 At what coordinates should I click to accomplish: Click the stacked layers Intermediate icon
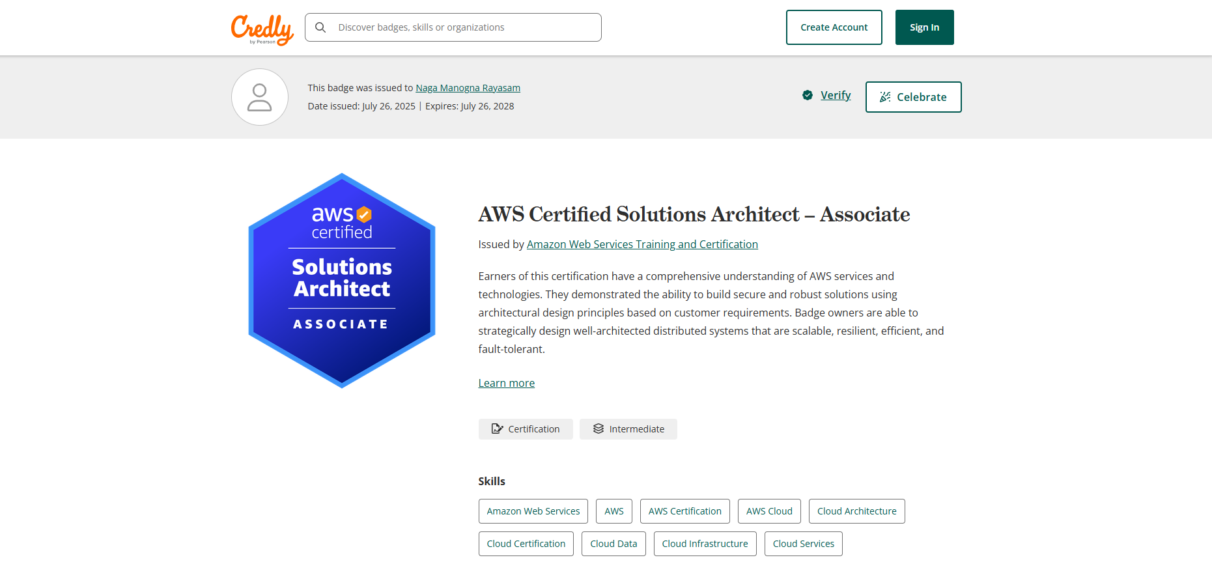point(599,429)
